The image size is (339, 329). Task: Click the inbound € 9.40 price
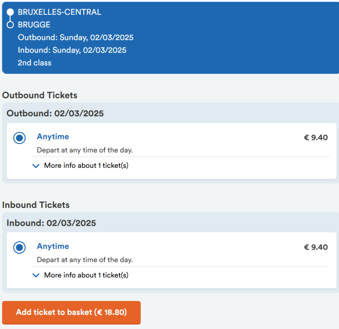[316, 247]
